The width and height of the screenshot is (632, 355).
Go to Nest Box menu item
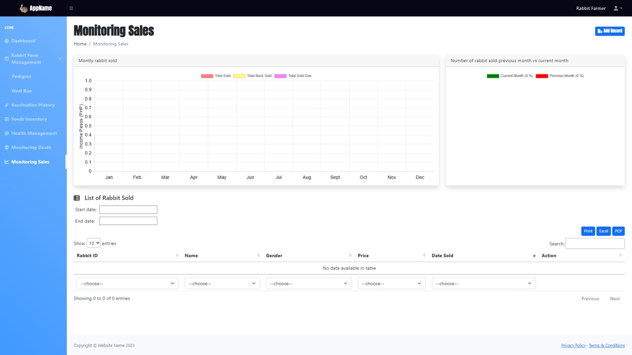click(22, 91)
